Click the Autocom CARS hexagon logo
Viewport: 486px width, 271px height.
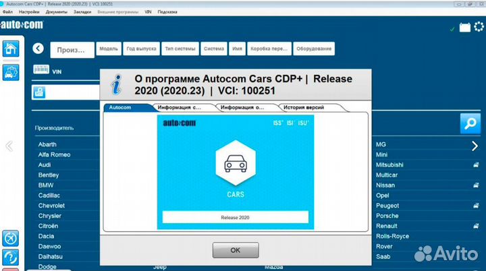point(236,163)
